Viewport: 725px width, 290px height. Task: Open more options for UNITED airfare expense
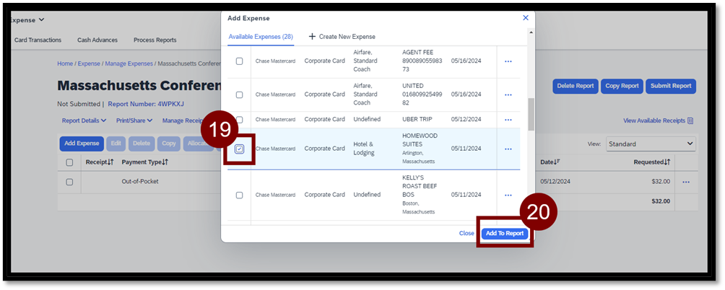pos(508,95)
